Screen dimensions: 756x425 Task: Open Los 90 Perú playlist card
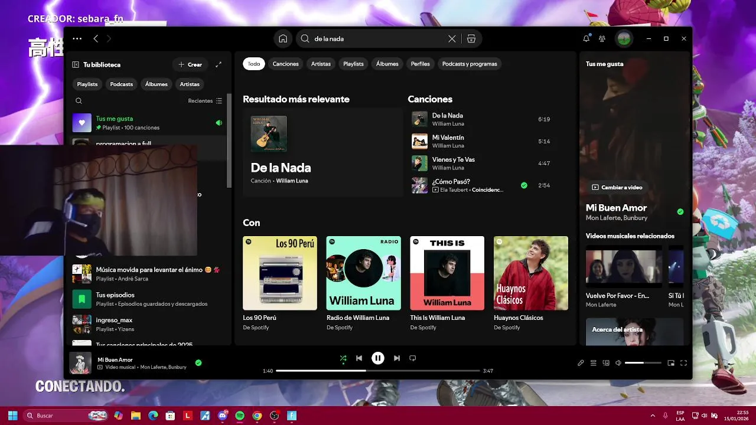[x=280, y=283]
